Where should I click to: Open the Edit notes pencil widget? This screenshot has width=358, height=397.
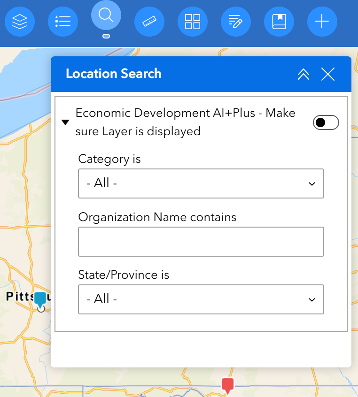(236, 22)
